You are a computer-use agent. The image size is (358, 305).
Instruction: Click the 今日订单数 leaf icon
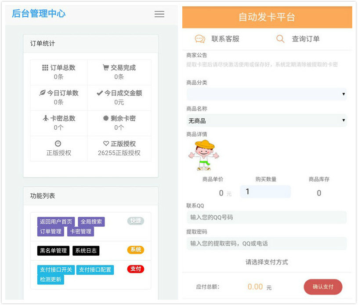point(42,93)
